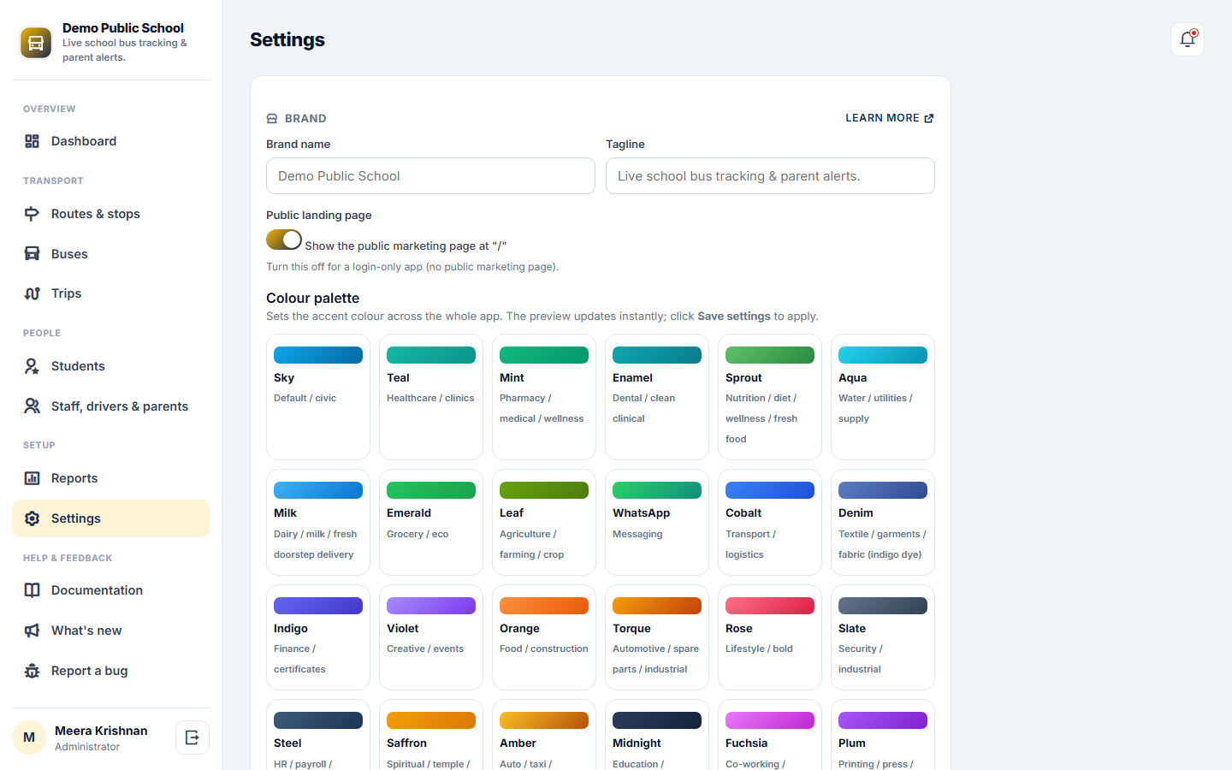Click the Trips route icon
The image size is (1232, 770).
pyautogui.click(x=32, y=293)
